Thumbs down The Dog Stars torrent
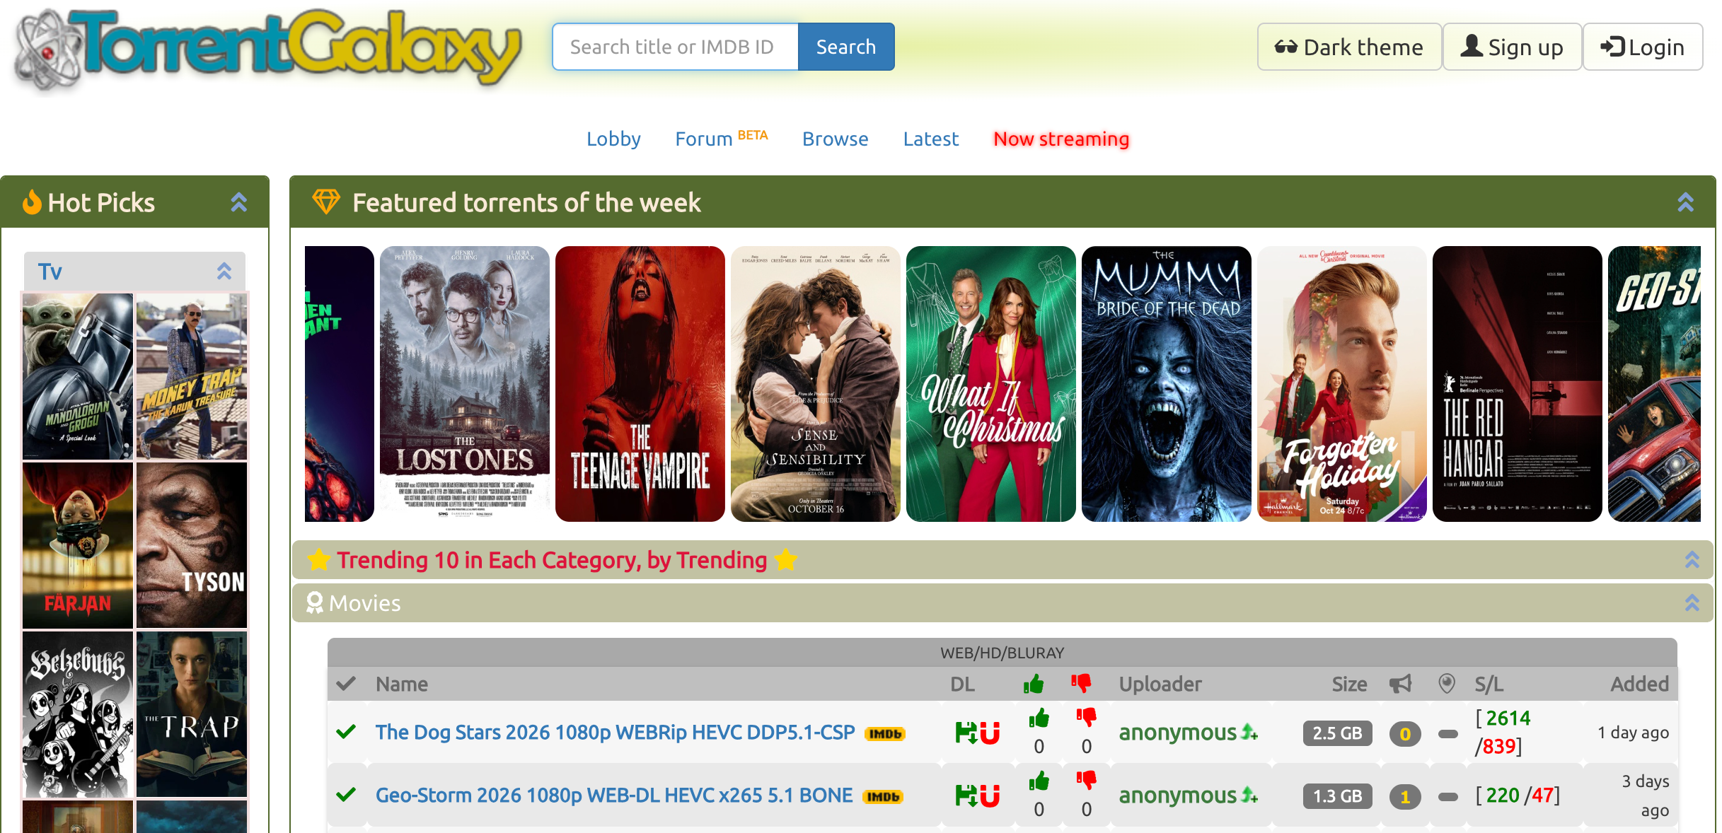Viewport: 1722px width, 833px height. click(1086, 718)
